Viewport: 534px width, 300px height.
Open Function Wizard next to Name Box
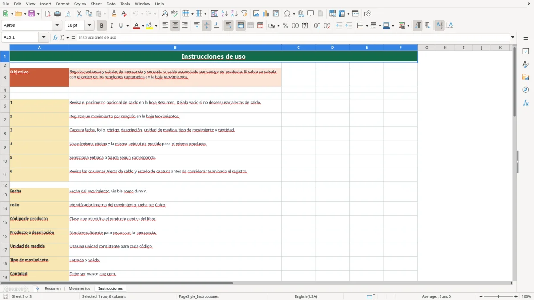click(x=55, y=37)
